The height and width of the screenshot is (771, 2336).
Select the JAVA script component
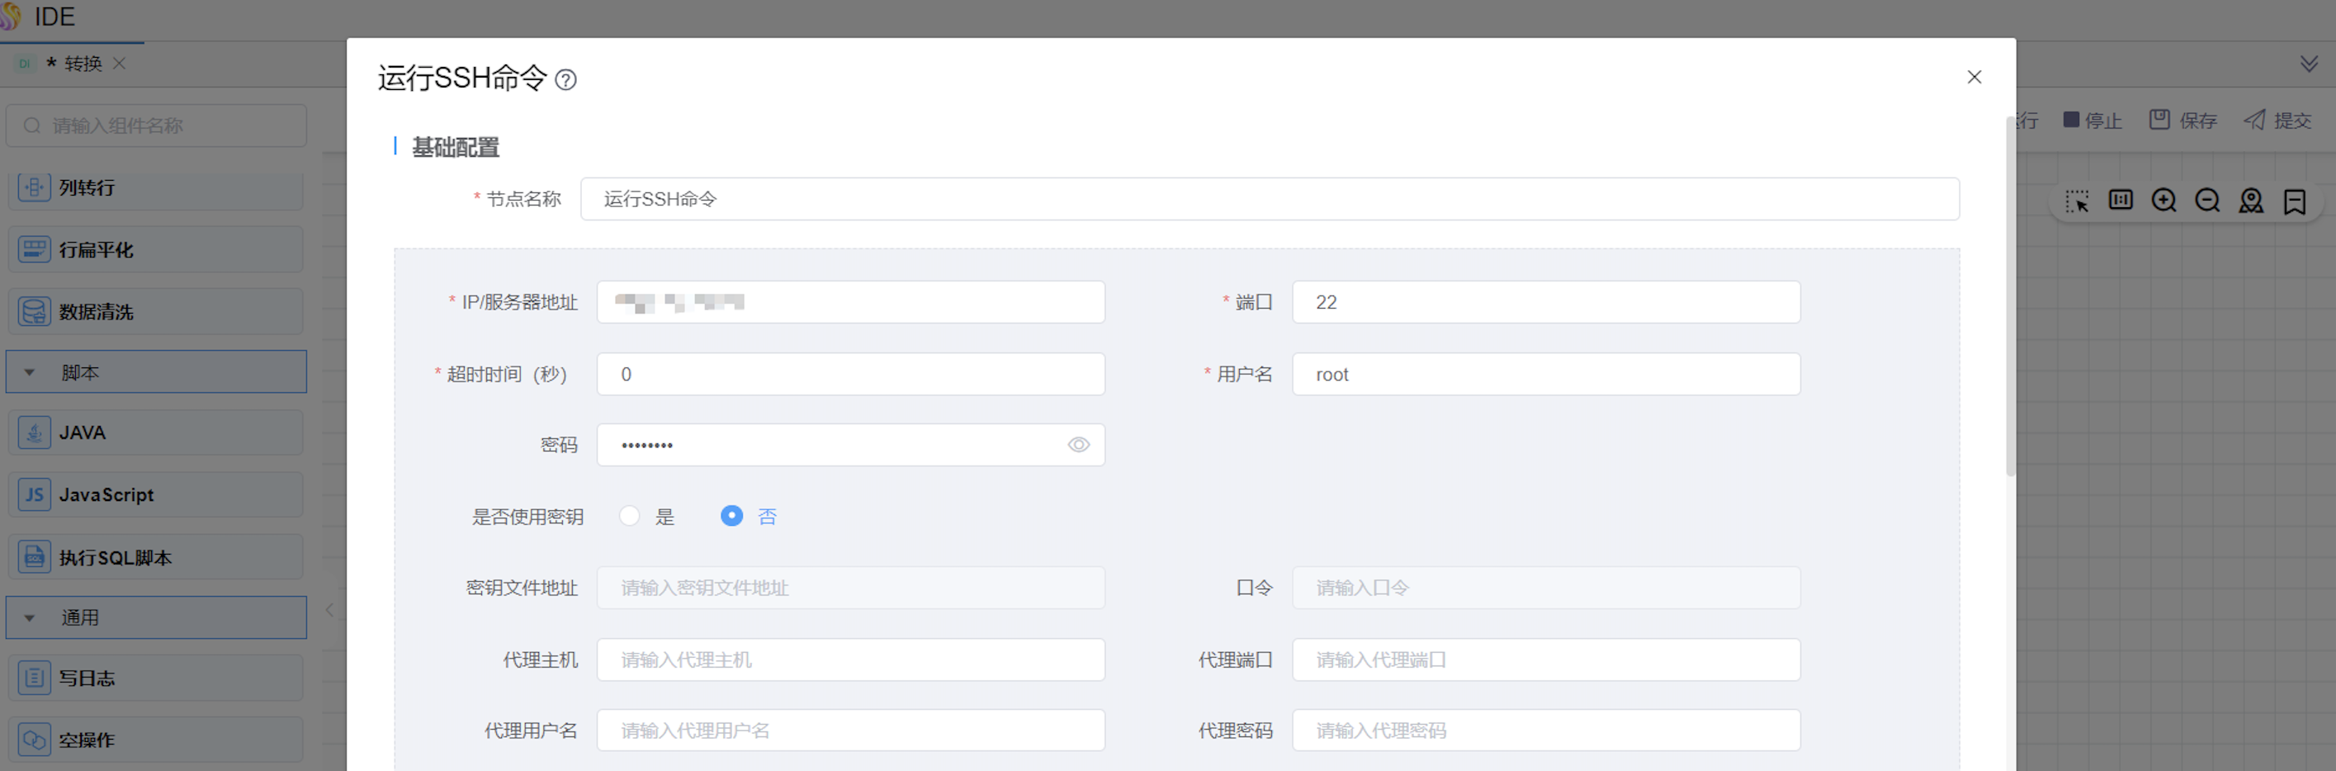point(155,433)
